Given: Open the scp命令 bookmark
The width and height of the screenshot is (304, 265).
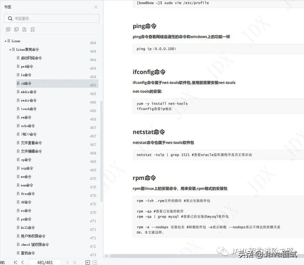Looking at the screenshot, I should [27, 168].
